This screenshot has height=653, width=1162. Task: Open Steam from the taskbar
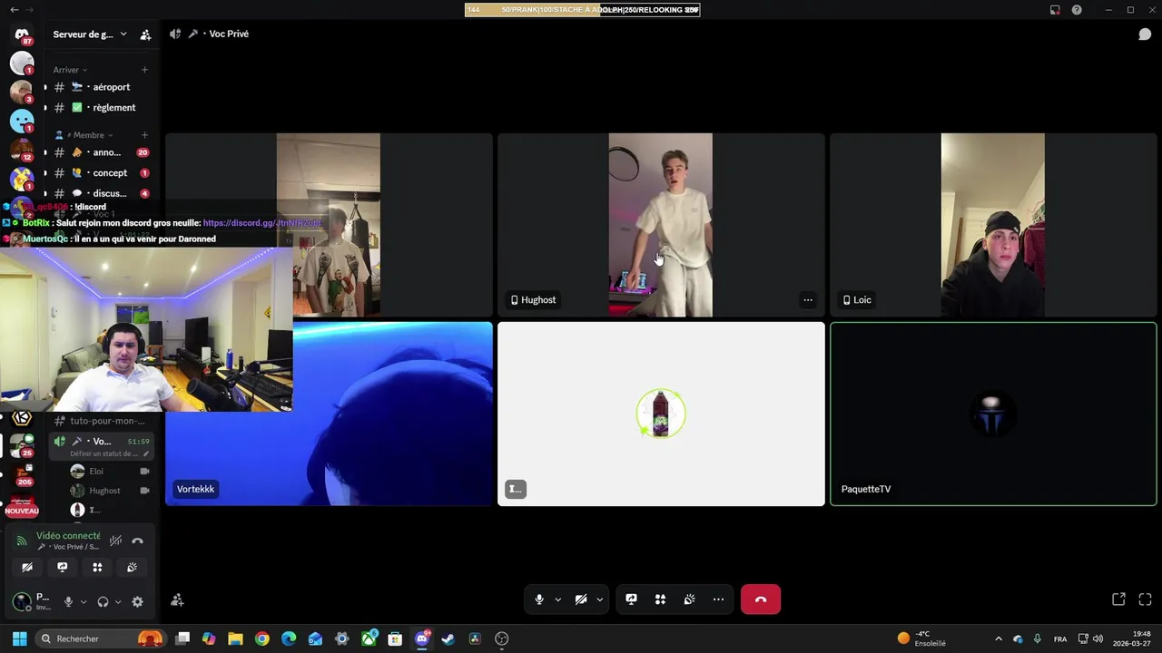click(448, 638)
